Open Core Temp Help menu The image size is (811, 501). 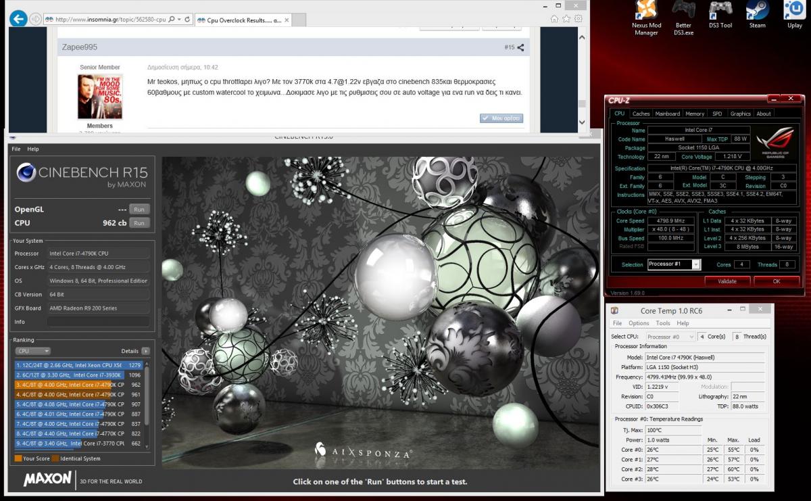coord(683,323)
